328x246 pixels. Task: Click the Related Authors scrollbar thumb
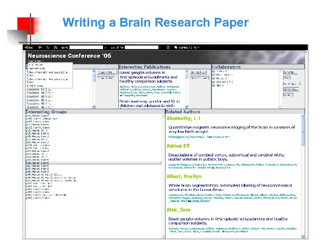pos(303,132)
